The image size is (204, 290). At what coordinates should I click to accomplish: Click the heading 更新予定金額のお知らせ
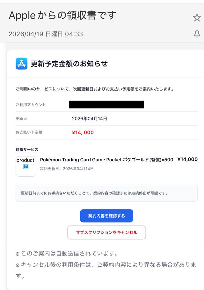(x=69, y=64)
